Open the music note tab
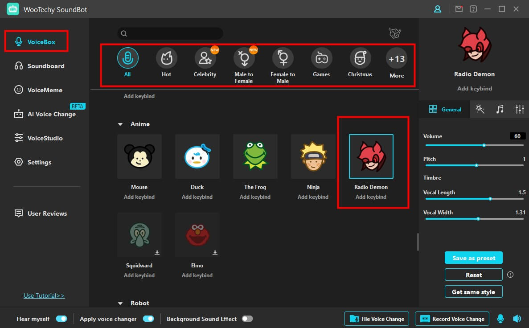The width and height of the screenshot is (529, 328). (x=500, y=109)
